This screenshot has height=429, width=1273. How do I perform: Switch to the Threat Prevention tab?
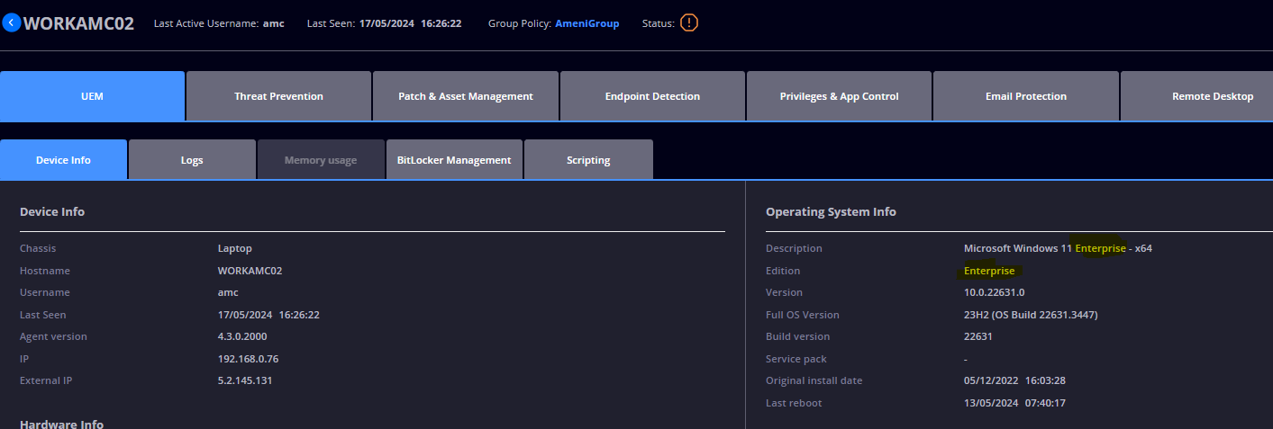278,96
